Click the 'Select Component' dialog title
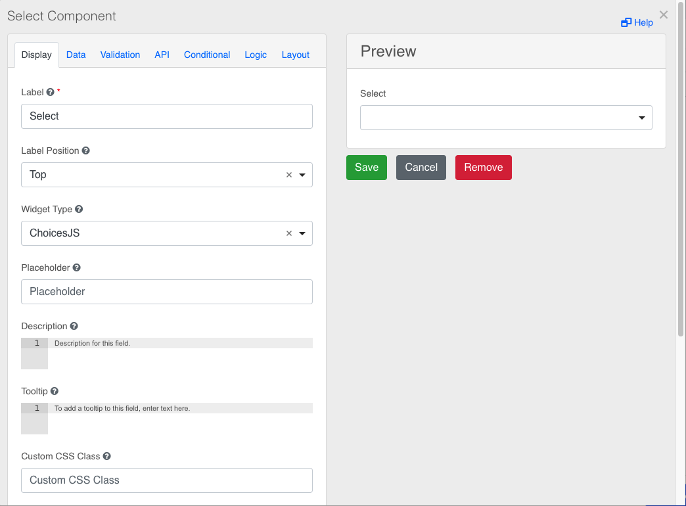Viewport: 686px width, 506px height. point(62,16)
